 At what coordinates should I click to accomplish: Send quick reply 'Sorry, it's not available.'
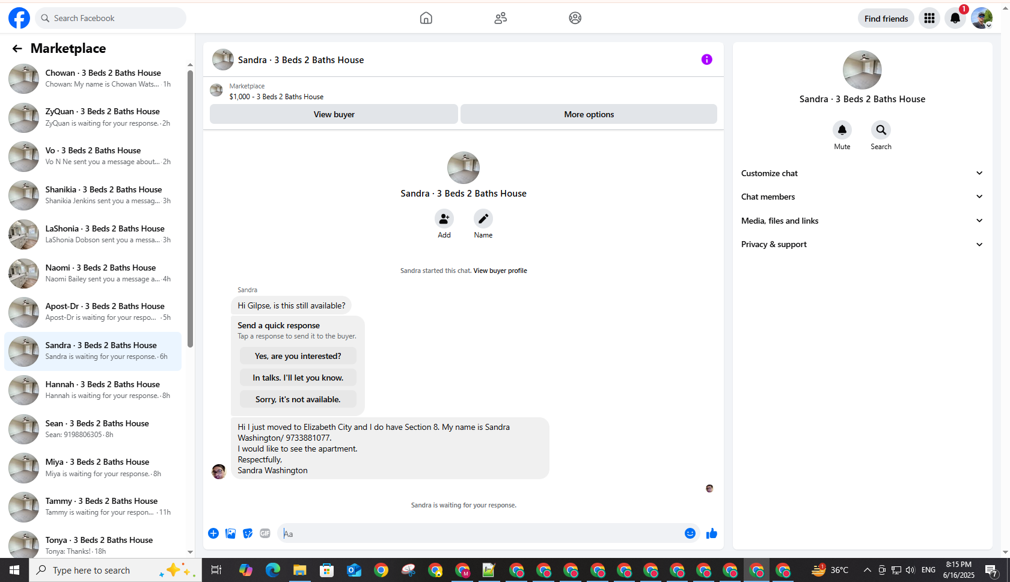coord(298,399)
